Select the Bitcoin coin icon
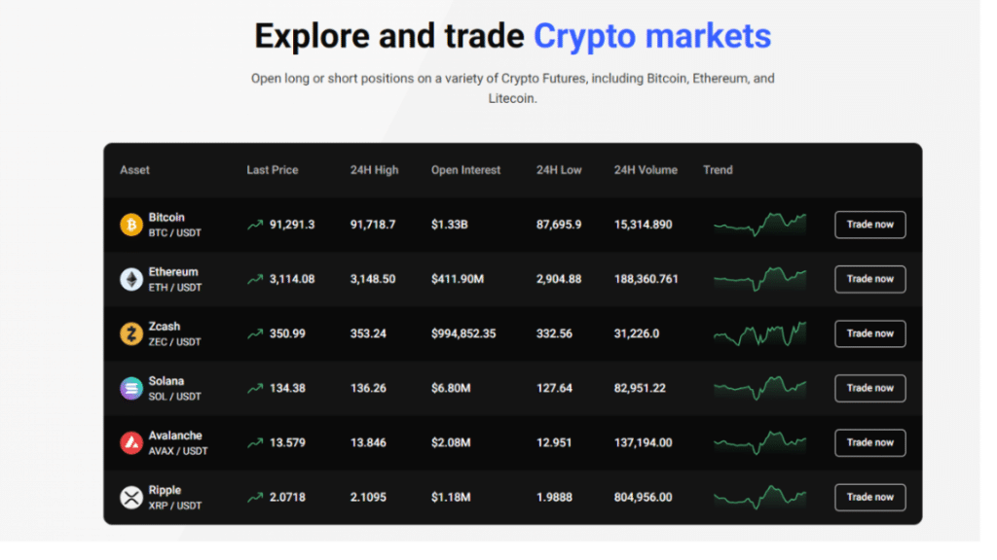The height and width of the screenshot is (560, 997). pyautogui.click(x=133, y=224)
